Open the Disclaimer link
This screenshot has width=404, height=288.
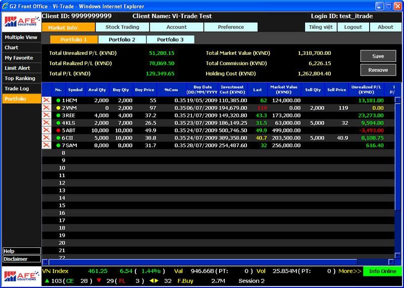click(x=22, y=259)
